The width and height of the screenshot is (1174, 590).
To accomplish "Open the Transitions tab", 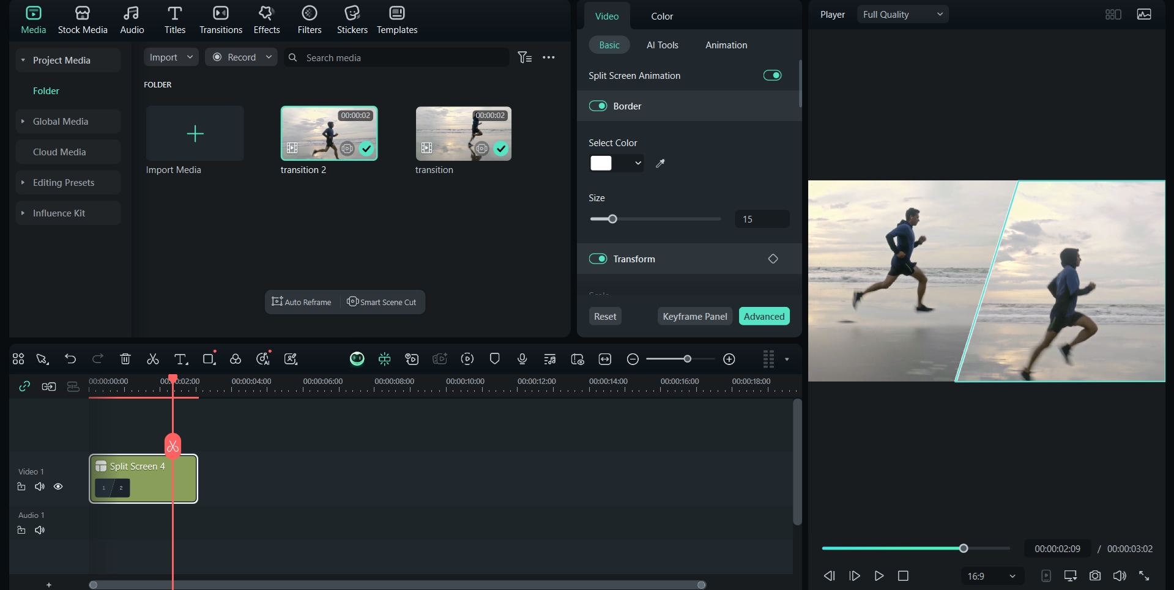I will coord(221,20).
